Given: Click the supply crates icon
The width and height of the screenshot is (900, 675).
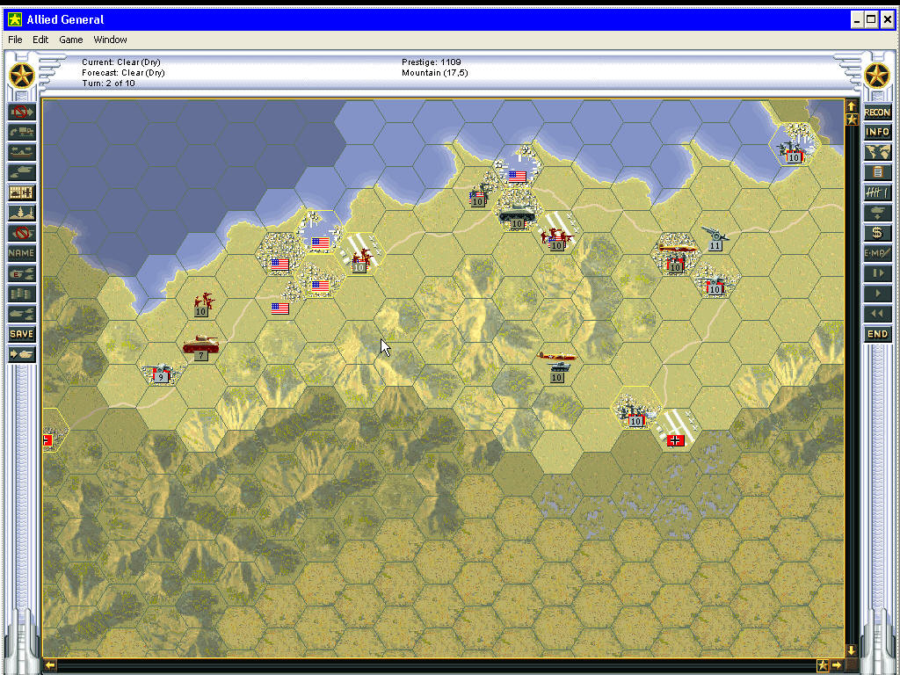Looking at the screenshot, I should click(22, 294).
